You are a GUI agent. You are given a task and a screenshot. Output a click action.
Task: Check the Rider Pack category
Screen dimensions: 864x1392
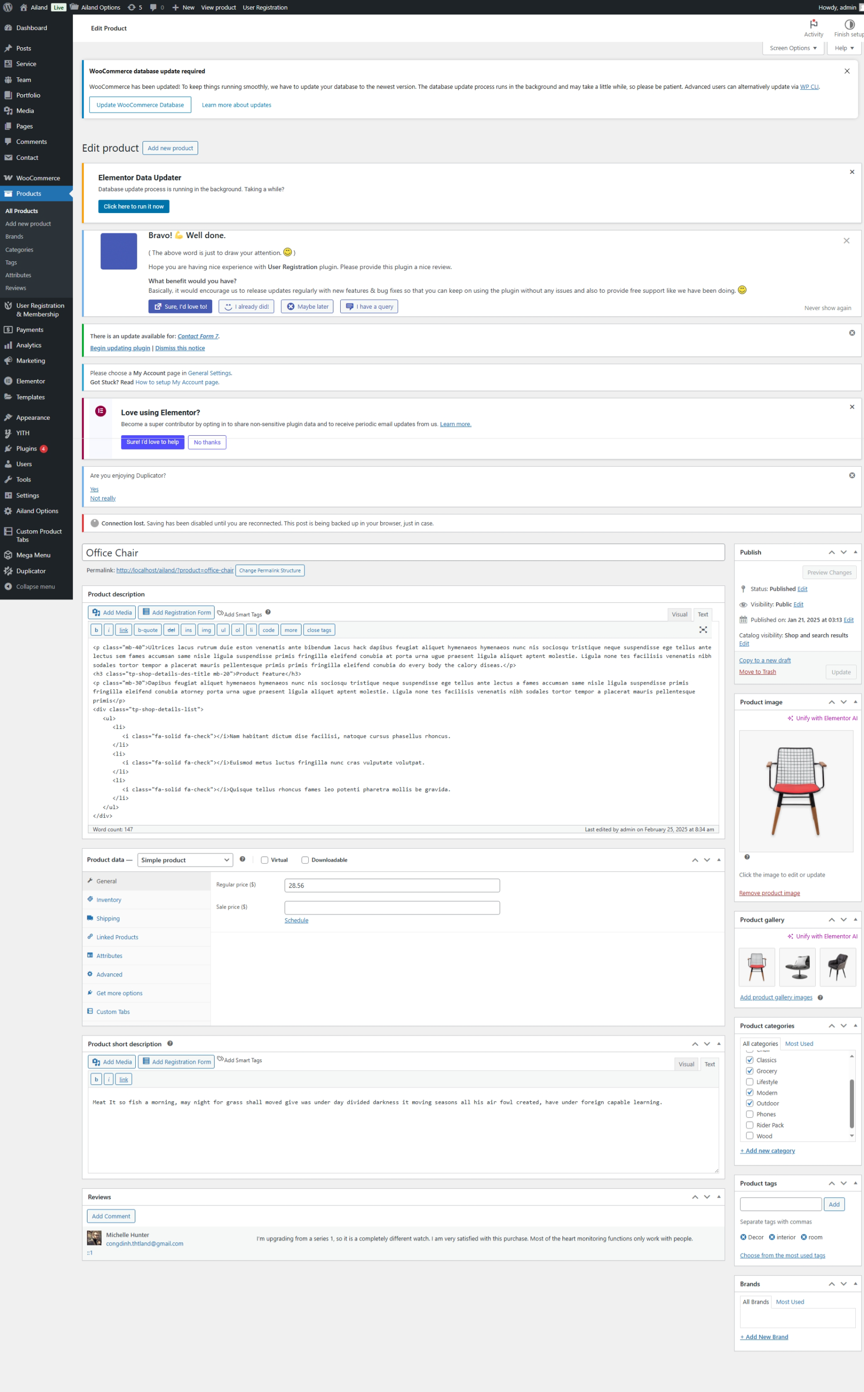click(x=749, y=1125)
